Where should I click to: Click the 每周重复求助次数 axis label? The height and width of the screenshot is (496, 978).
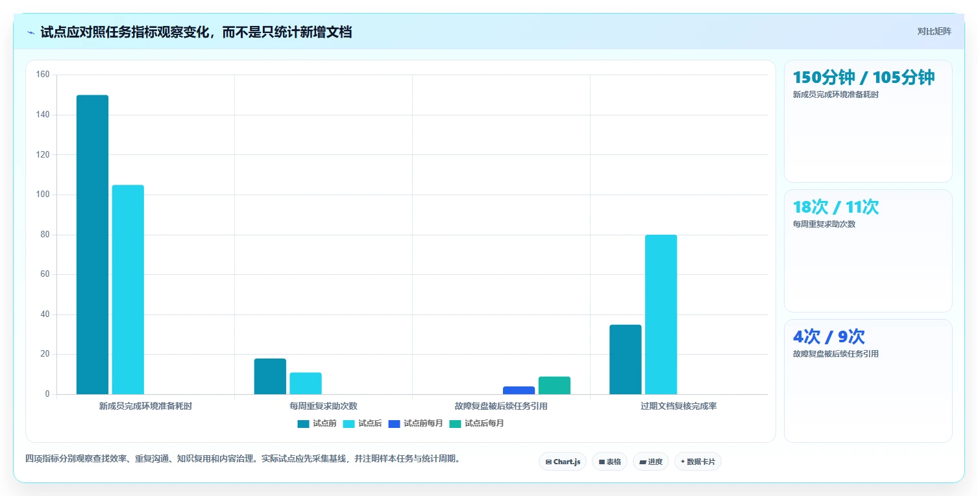coord(323,407)
